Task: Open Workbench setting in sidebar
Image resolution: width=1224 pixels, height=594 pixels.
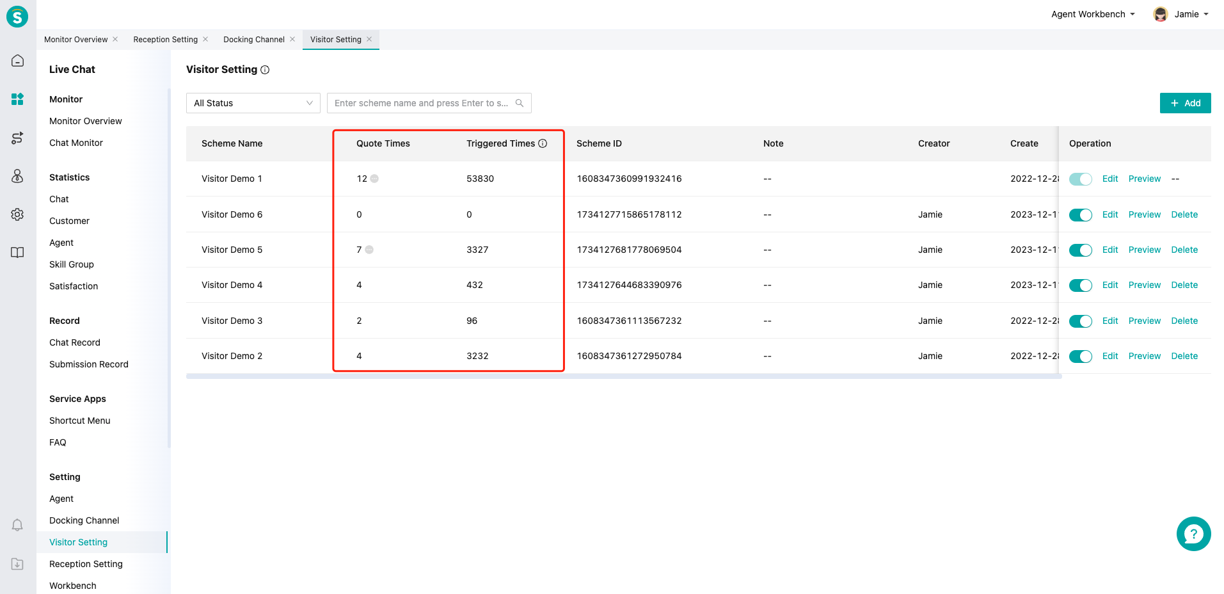Action: (x=73, y=586)
